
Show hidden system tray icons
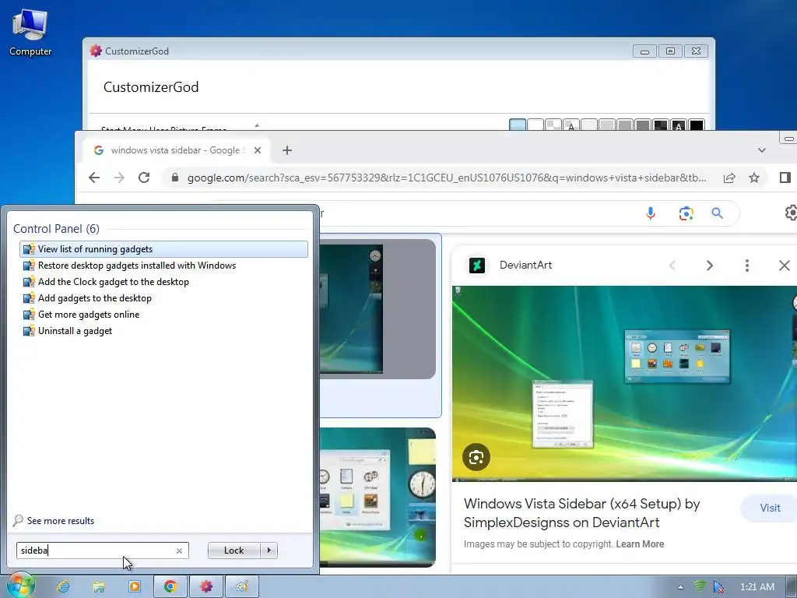pos(680,587)
